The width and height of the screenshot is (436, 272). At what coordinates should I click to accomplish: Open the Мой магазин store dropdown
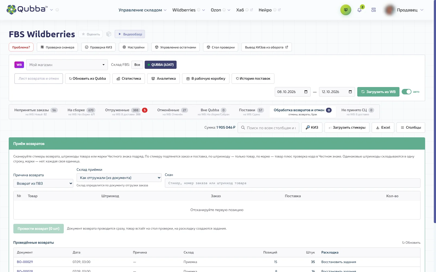click(67, 65)
